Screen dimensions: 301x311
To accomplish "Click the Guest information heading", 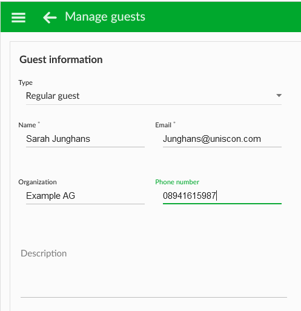I will click(61, 59).
